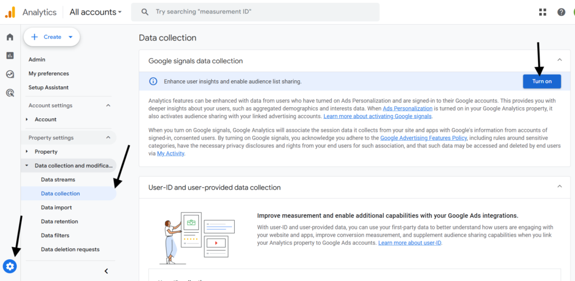Open the All accounts dropdown

[95, 12]
